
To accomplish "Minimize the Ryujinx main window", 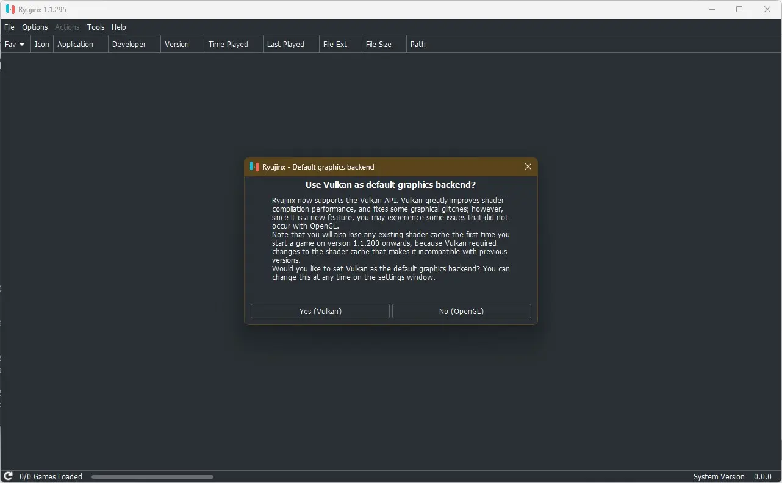I will point(711,9).
